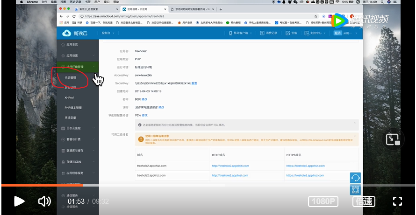Collapse the 运行环境管理 chevron
Screen dimensions: 416x215
pyautogui.click(x=93, y=67)
